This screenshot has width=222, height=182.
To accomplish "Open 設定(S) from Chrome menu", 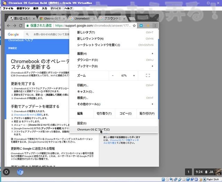I will (x=114, y=123).
